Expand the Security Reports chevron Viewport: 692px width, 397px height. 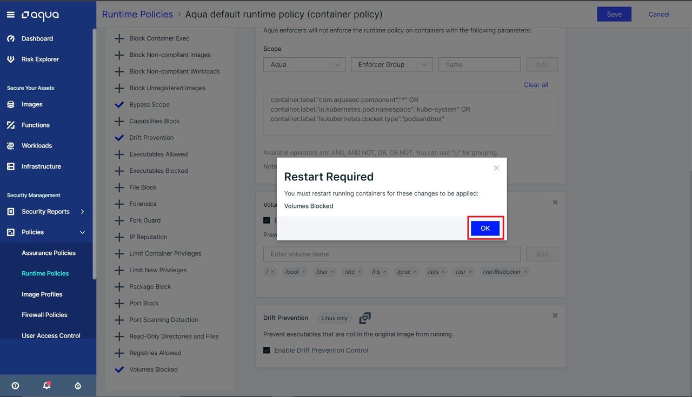pyautogui.click(x=82, y=212)
